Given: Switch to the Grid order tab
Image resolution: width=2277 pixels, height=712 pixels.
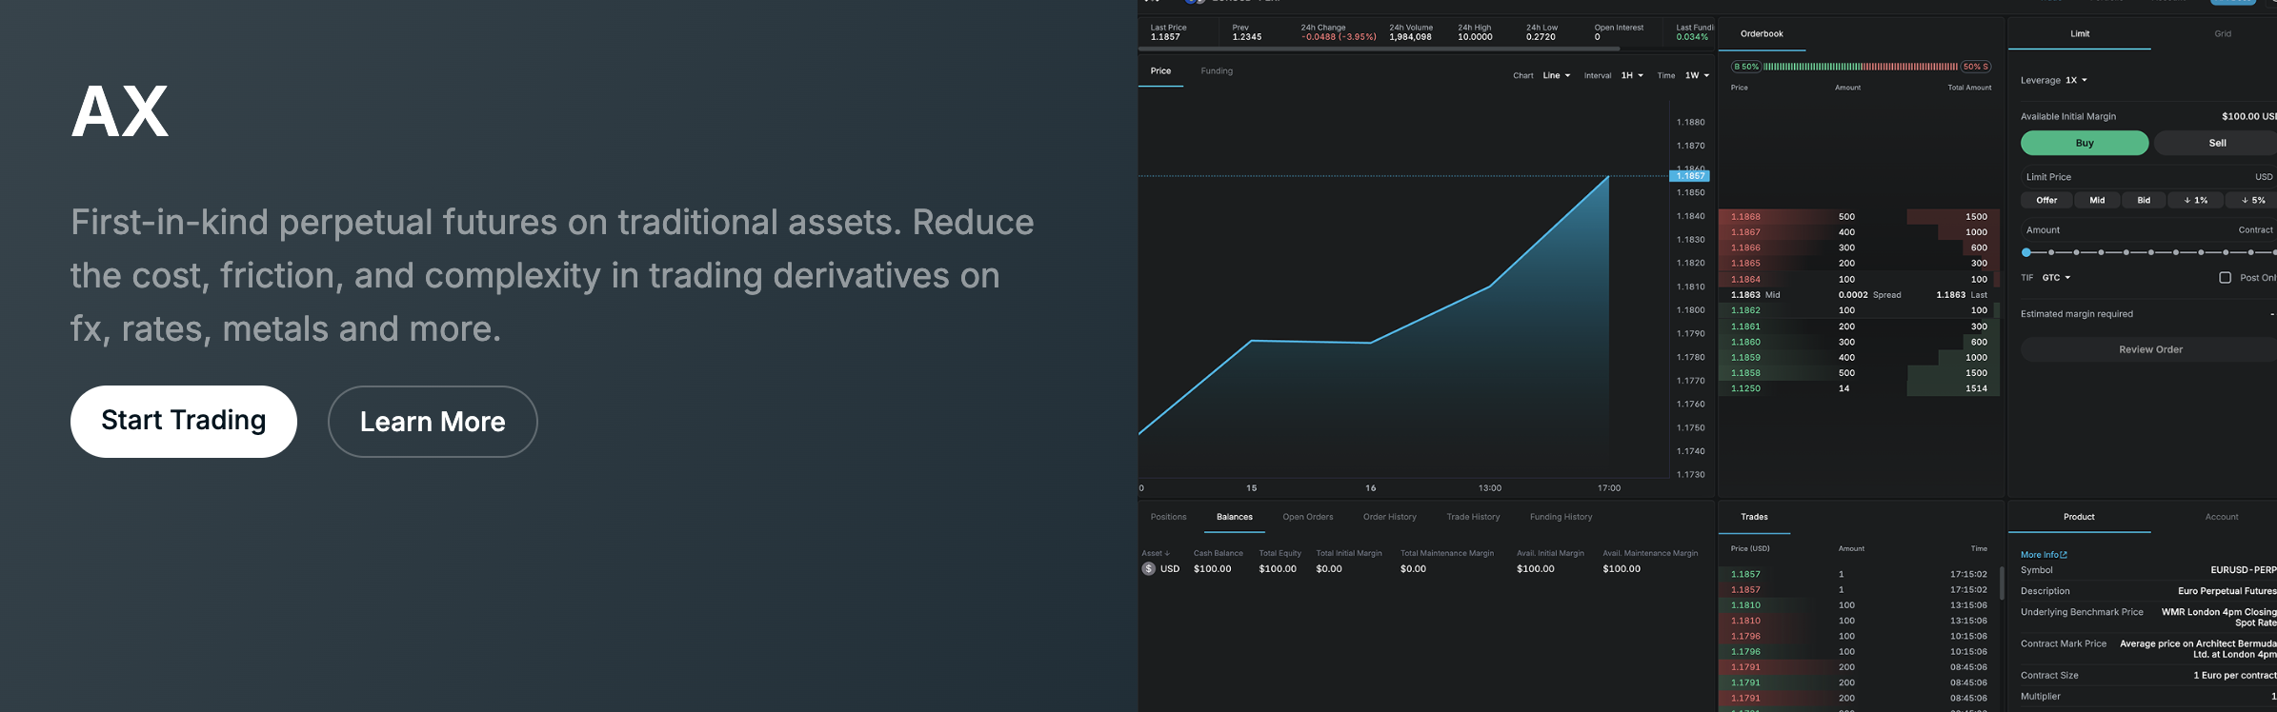Looking at the screenshot, I should (x=2223, y=33).
